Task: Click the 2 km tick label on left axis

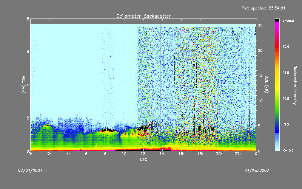Action: point(28,118)
